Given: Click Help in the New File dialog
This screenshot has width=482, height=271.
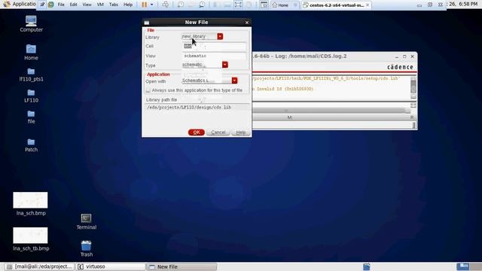Looking at the screenshot, I should click(x=241, y=132).
